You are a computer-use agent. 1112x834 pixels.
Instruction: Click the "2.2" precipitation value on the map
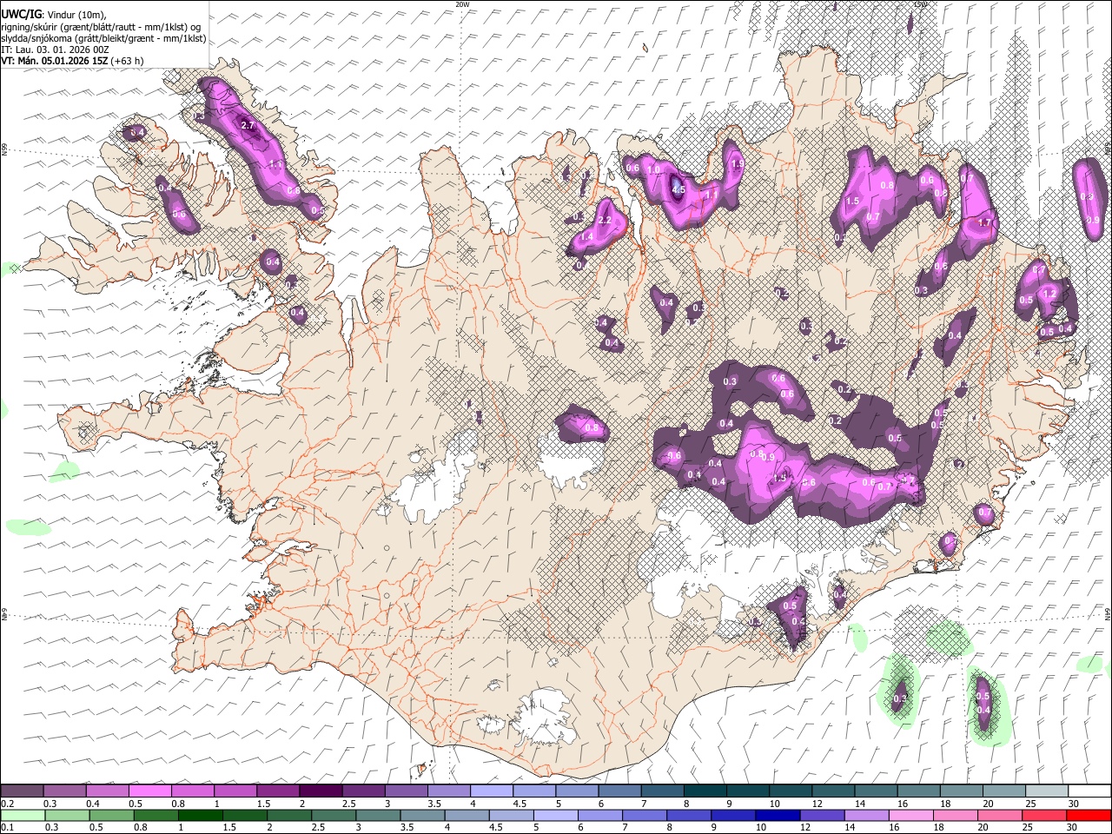[x=606, y=221]
